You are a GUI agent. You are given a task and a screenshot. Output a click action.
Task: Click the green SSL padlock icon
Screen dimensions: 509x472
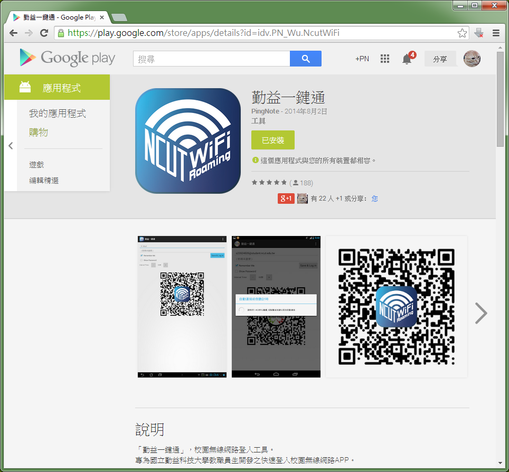click(x=61, y=33)
